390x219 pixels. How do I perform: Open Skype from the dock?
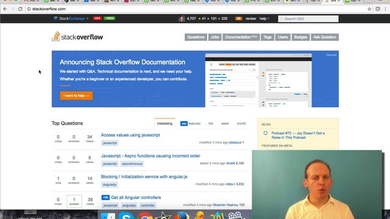pos(126,215)
